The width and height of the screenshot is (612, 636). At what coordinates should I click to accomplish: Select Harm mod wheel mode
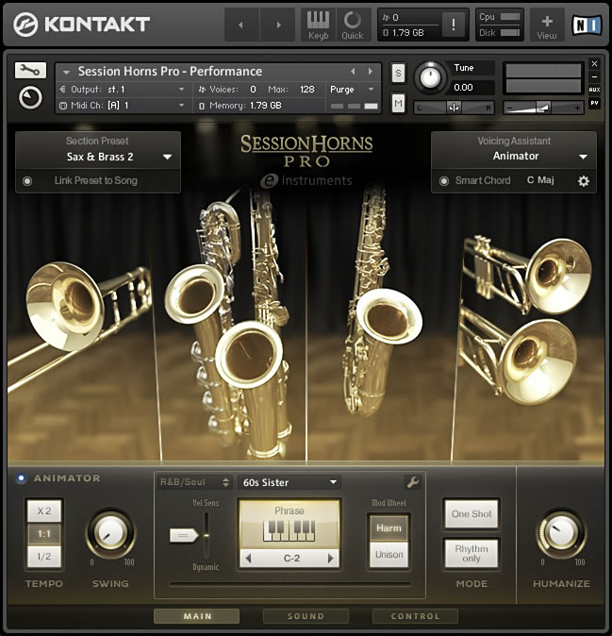389,528
